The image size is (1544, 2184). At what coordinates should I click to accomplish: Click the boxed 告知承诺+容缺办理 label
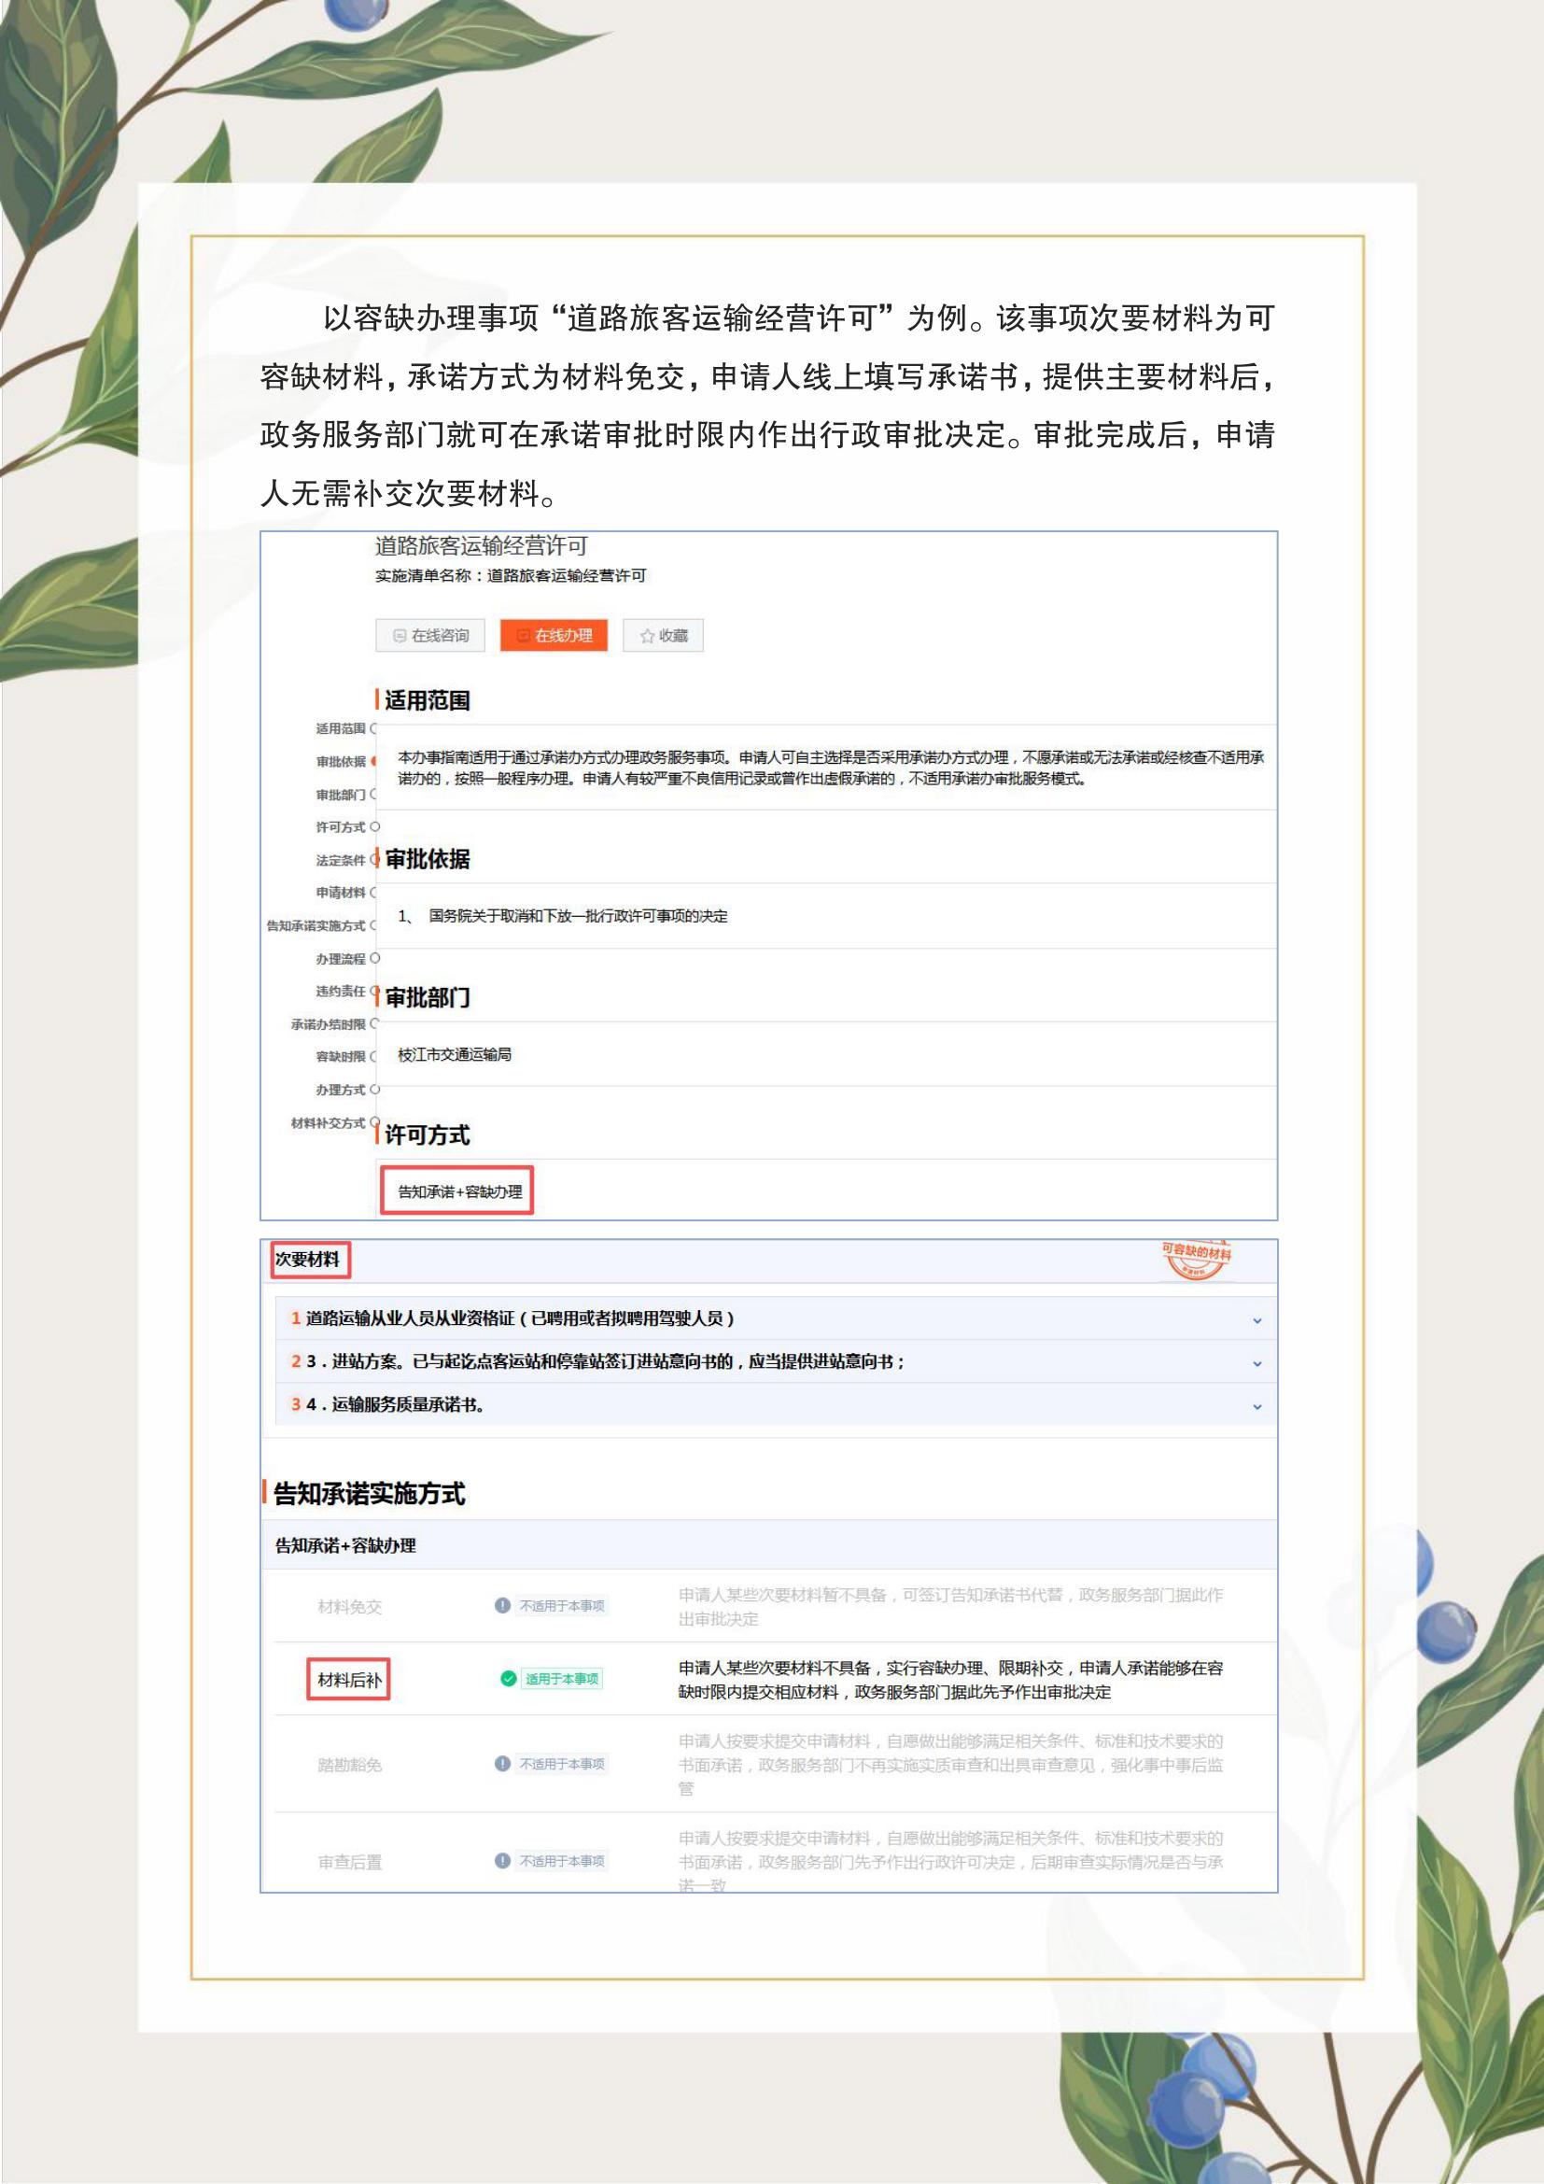click(x=458, y=1191)
